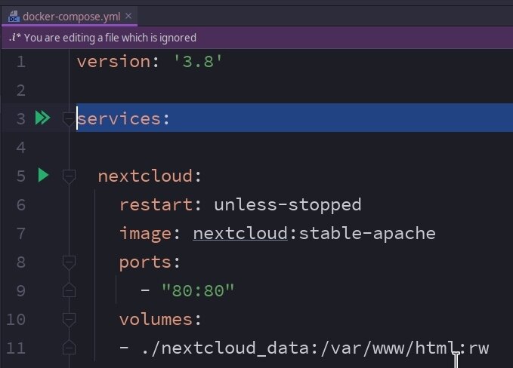This screenshot has width=513, height=368.
Task: Fold the volumes section on line 10
Action: pyautogui.click(x=69, y=319)
